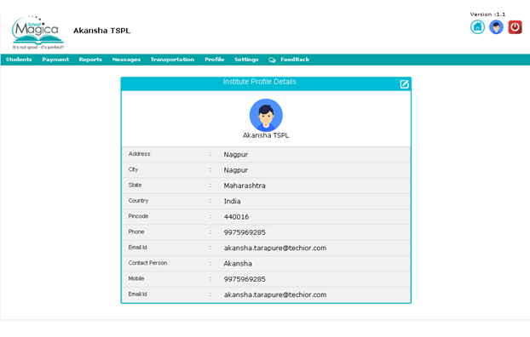This screenshot has width=530, height=337.
Task: Open the Profile menu
Action: (214, 60)
